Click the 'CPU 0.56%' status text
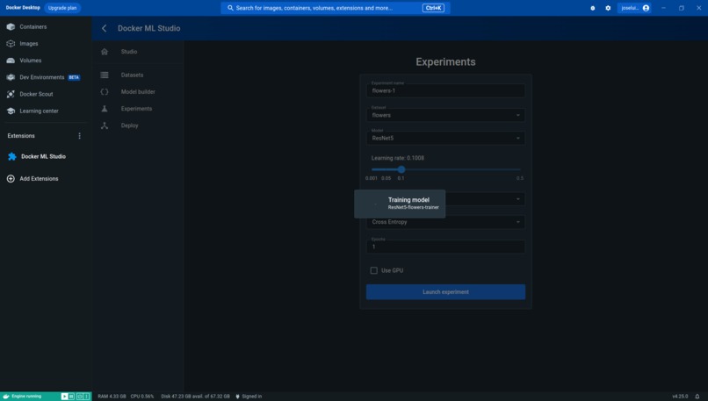The height and width of the screenshot is (401, 708). (x=142, y=397)
